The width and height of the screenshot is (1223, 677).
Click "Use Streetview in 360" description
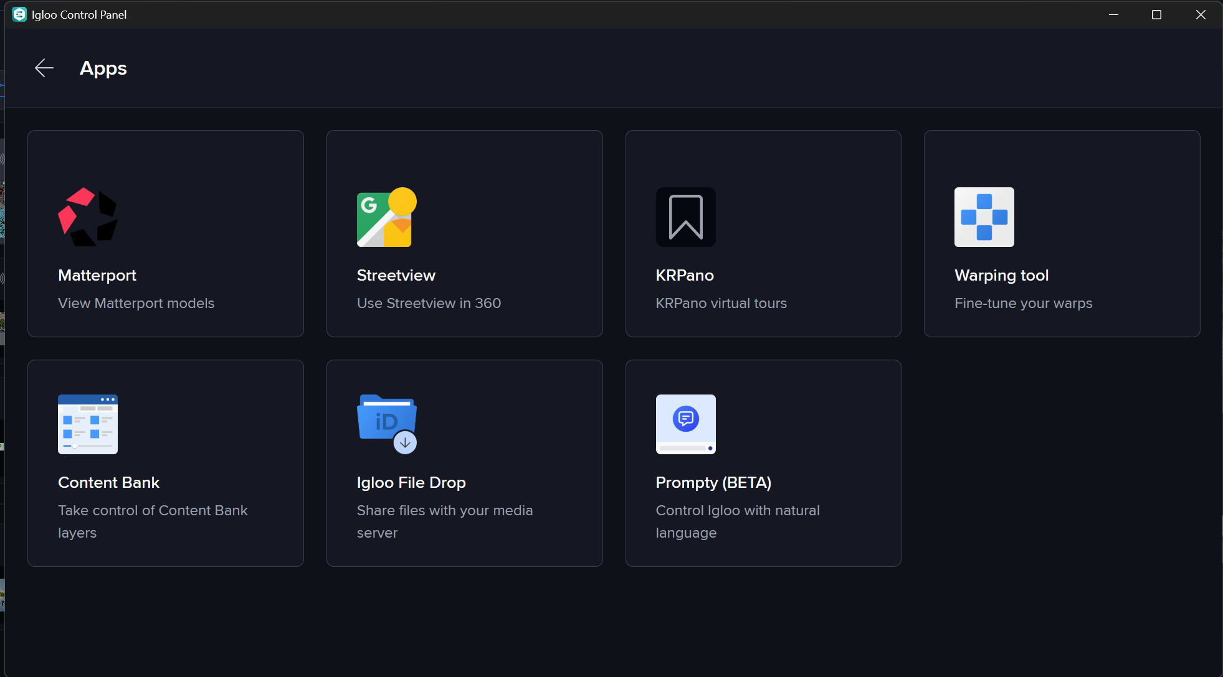click(429, 303)
